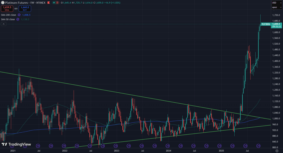Click the SMA 200 refresh icon

[x=19, y=15]
